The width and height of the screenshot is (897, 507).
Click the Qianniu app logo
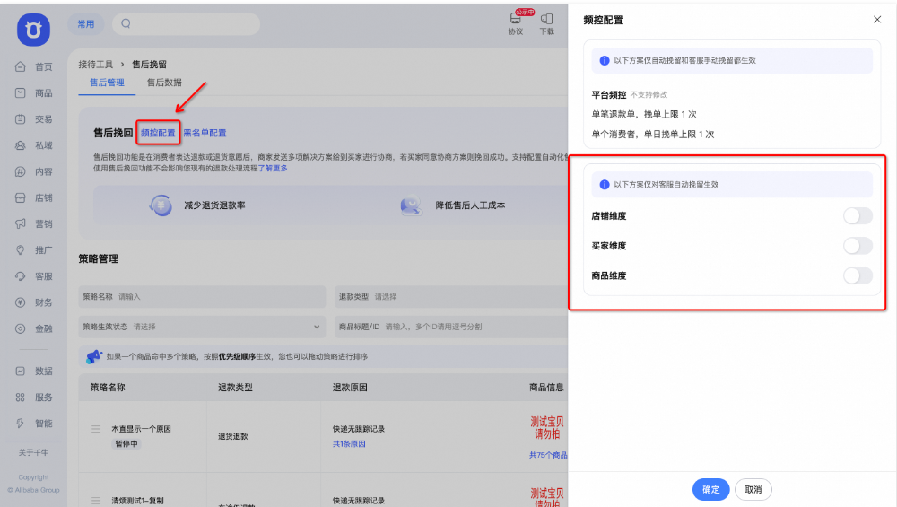click(x=33, y=30)
